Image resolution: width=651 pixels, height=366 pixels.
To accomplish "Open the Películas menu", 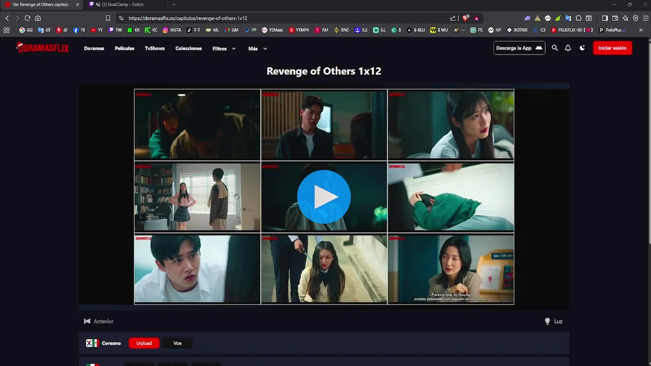I will tap(125, 48).
